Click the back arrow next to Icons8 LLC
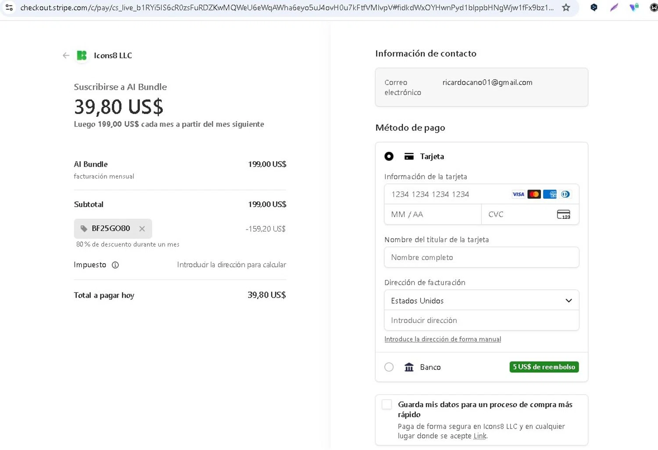Viewport: 658px width, 450px height. pos(66,56)
